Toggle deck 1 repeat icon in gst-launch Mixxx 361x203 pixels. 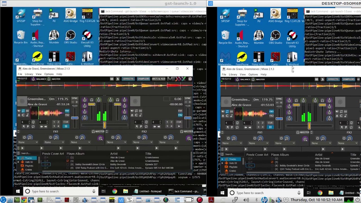coord(23,111)
